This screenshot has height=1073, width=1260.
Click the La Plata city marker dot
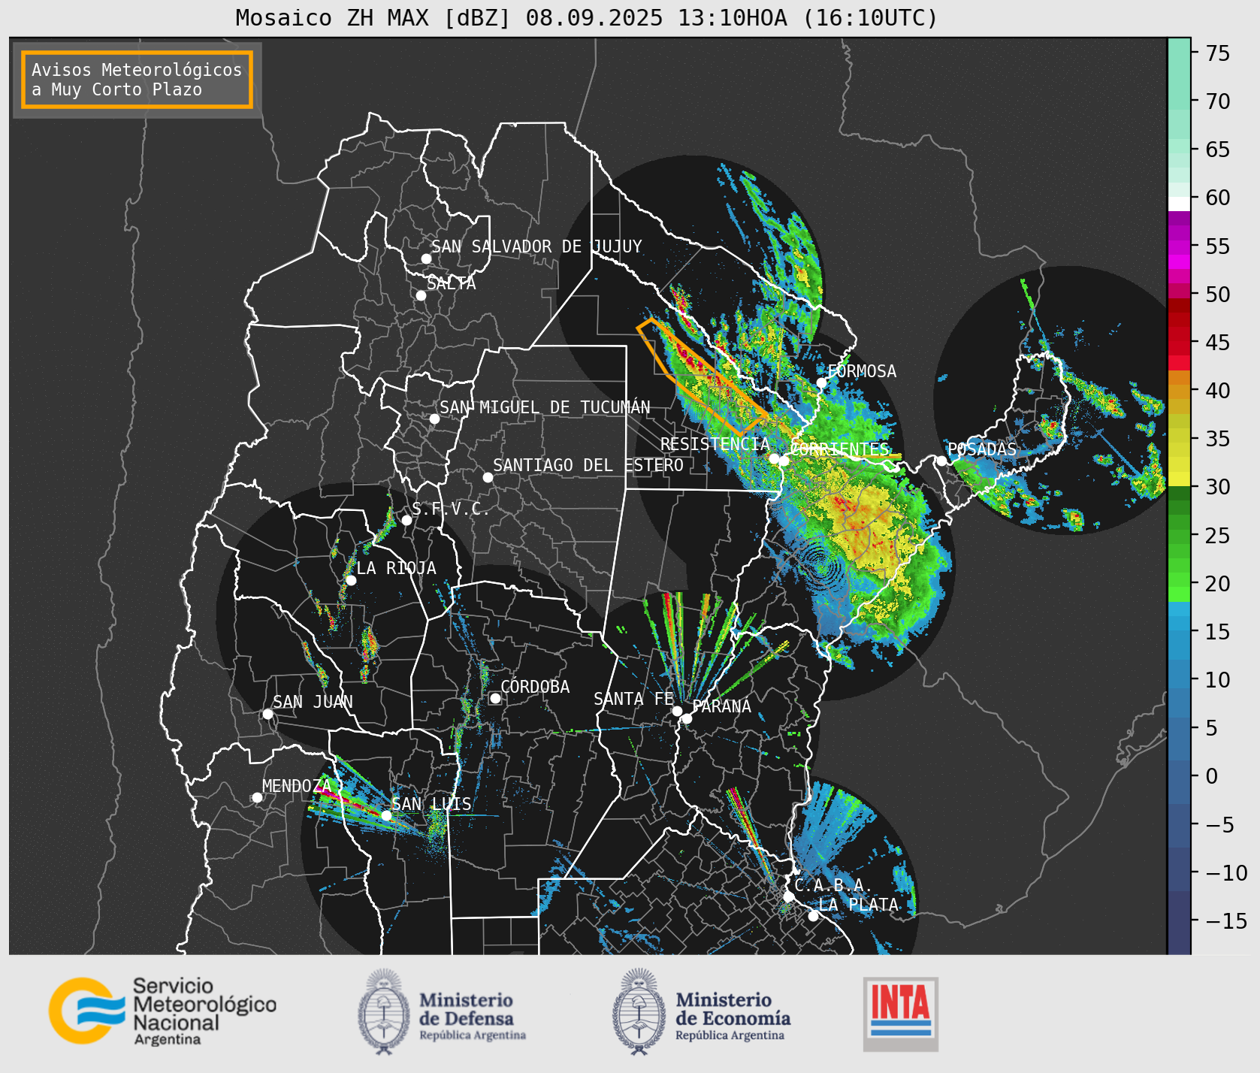point(813,916)
